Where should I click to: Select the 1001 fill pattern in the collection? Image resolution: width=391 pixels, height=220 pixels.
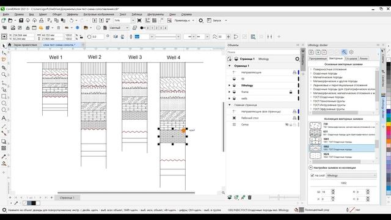tap(342, 141)
